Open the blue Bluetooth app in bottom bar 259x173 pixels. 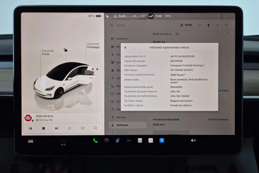(162, 141)
